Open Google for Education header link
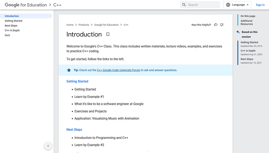Image resolution: width=269 pixels, height=153 pixels. 26,5
